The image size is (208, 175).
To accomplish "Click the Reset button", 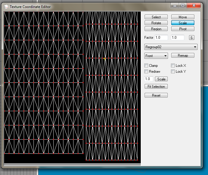I will click(156, 95).
